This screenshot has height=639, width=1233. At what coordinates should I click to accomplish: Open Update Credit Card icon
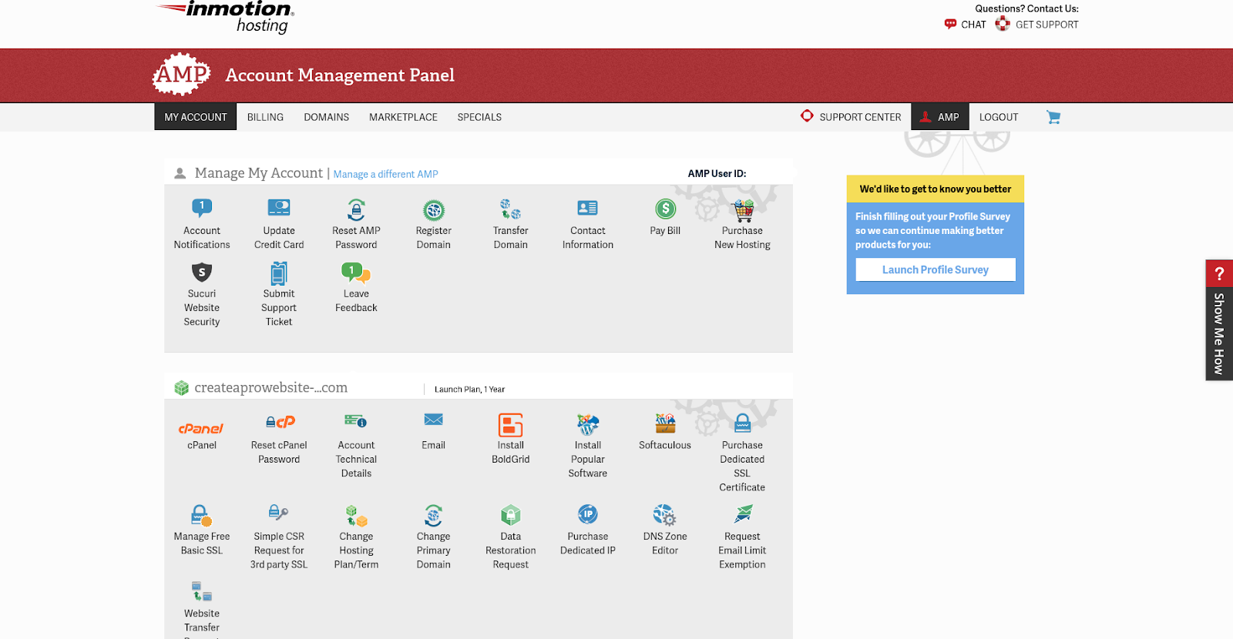coord(279,208)
